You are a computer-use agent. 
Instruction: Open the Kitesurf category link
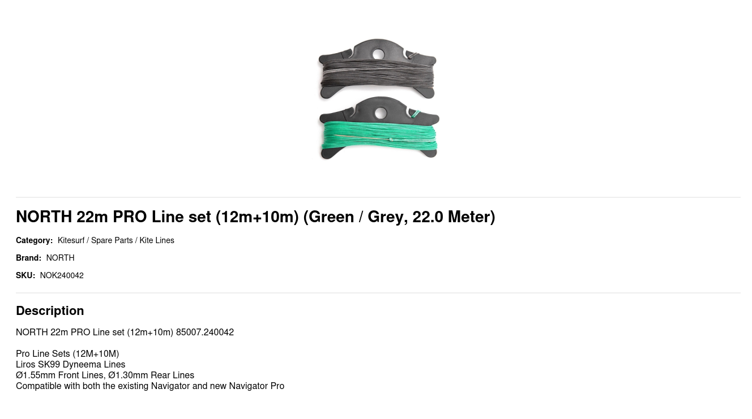coord(71,240)
